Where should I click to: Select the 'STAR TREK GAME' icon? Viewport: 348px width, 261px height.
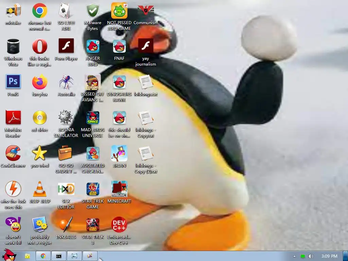92,189
